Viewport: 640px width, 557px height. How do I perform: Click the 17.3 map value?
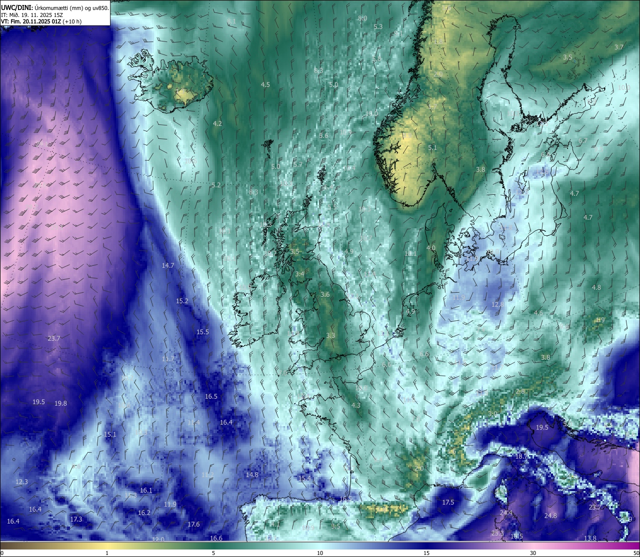(x=76, y=519)
